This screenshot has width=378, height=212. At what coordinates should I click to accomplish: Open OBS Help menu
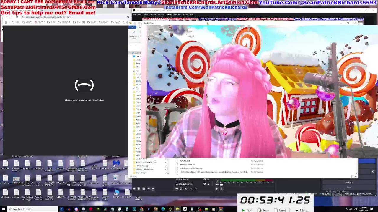192,14
